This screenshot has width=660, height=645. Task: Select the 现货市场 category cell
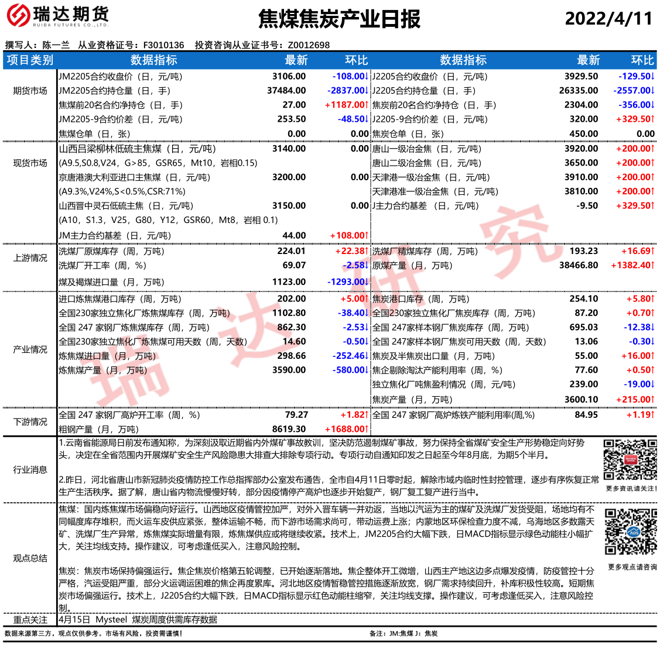point(30,163)
